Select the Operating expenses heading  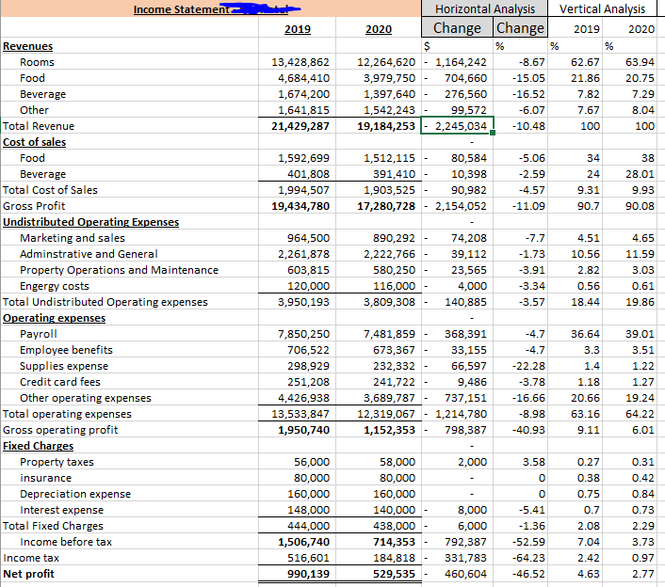pos(55,318)
